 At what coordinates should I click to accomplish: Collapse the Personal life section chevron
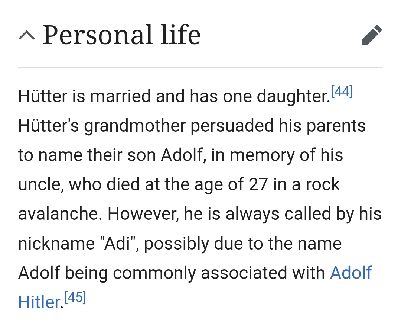click(x=27, y=36)
